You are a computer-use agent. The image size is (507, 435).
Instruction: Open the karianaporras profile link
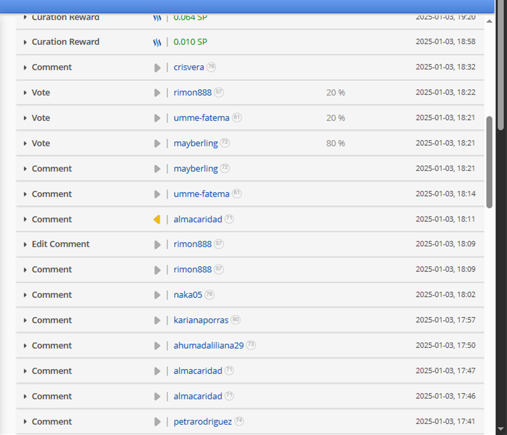tap(201, 320)
